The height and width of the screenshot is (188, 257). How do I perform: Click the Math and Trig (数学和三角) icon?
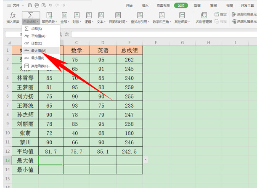pyautogui.click(x=162, y=17)
